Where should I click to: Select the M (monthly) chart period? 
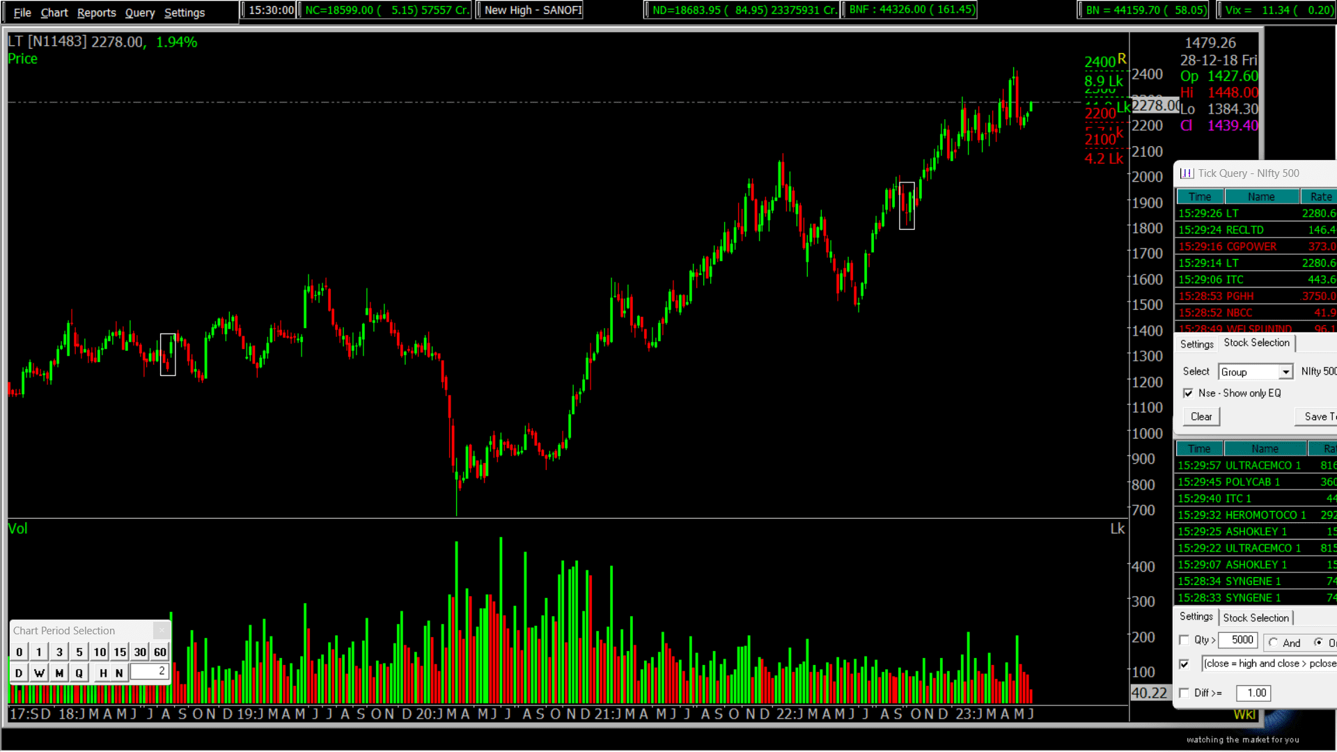coord(59,673)
